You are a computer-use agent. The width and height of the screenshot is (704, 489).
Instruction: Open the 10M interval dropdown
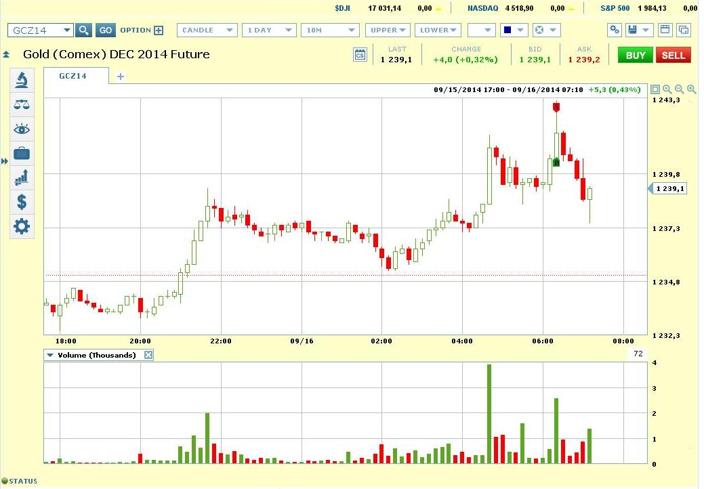click(330, 30)
